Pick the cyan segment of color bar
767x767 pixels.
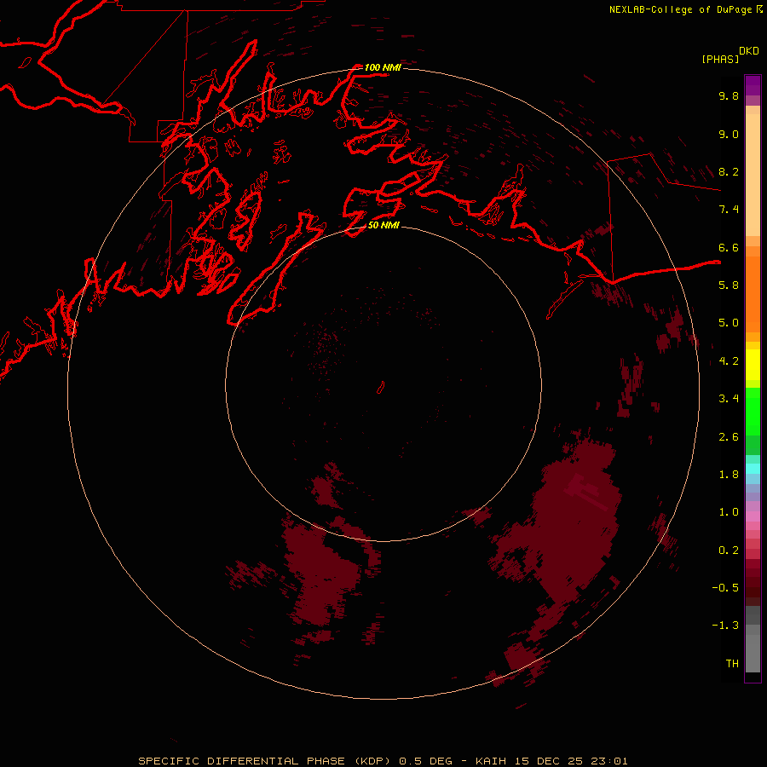[x=753, y=468]
